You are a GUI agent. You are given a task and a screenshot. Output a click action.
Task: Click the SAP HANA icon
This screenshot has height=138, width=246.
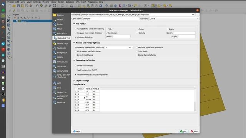click(x=55, y=66)
